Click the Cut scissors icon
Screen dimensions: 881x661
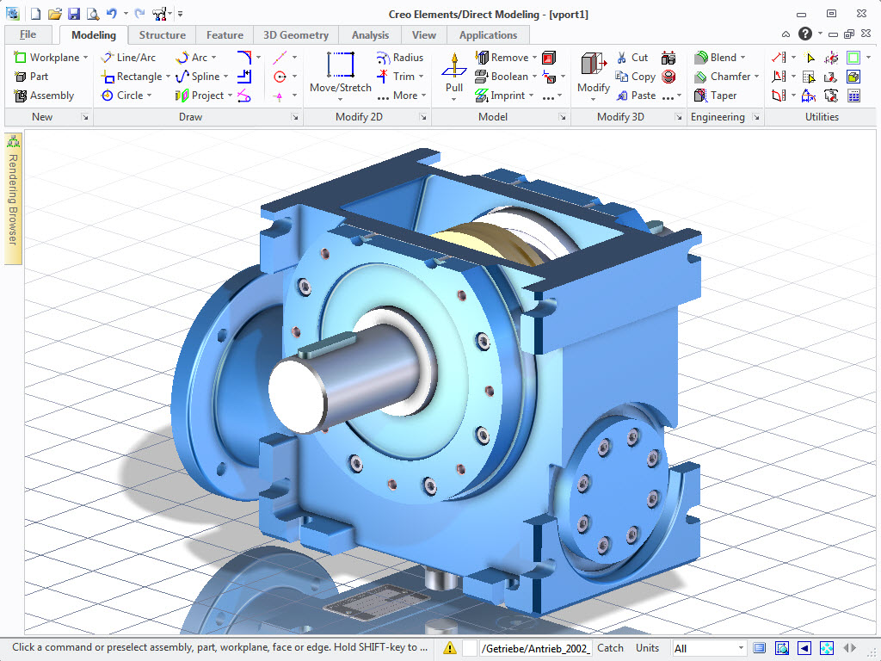623,58
